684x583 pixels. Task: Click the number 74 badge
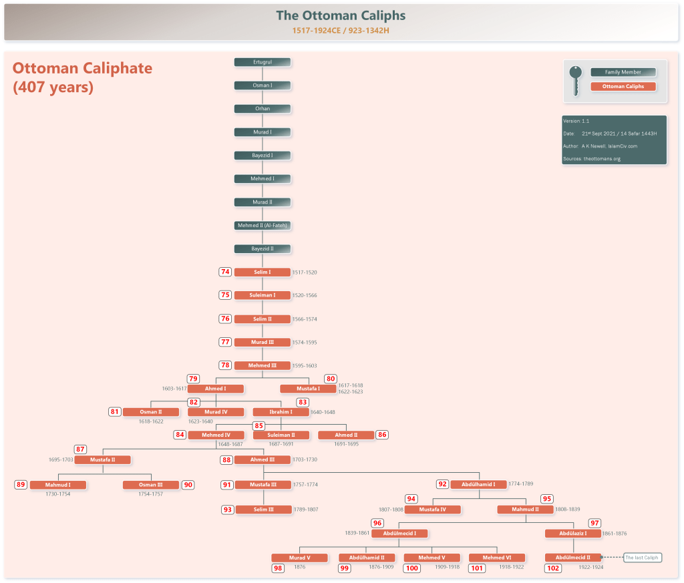tap(225, 272)
